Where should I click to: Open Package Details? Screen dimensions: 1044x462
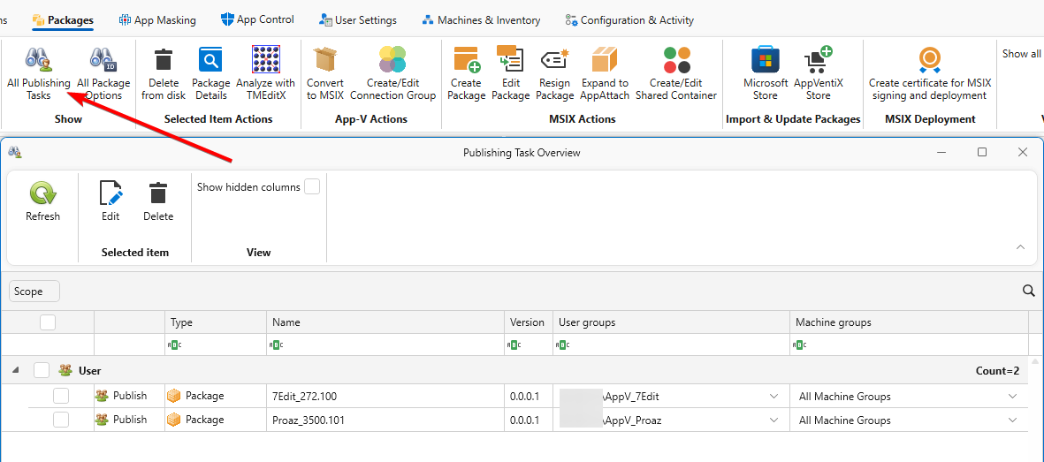click(211, 73)
